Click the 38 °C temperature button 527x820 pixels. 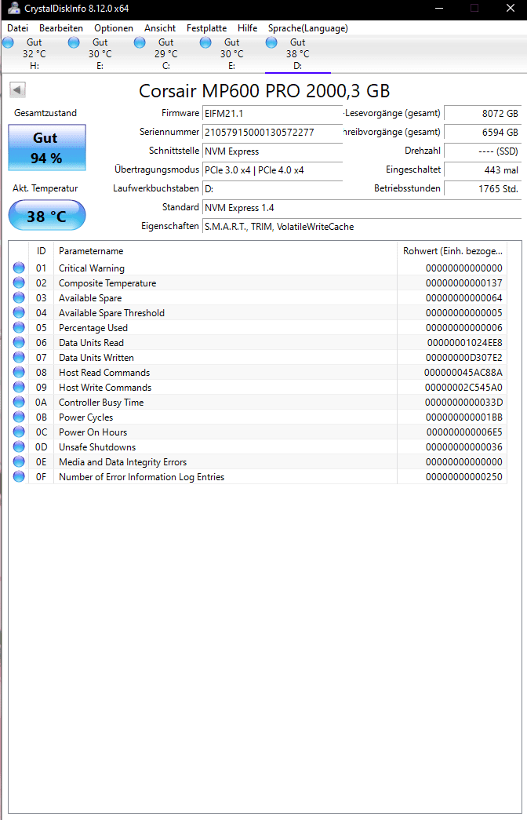point(47,216)
